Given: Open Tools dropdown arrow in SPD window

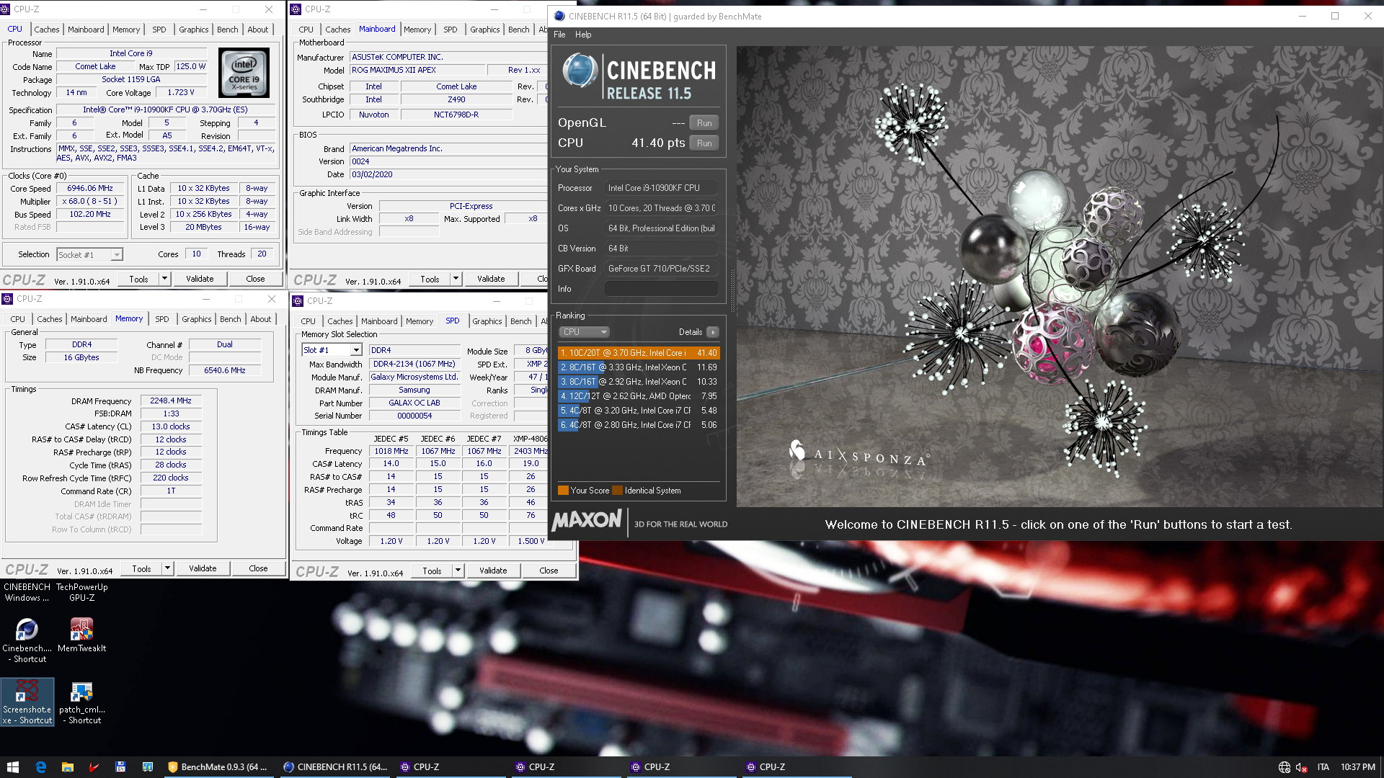Looking at the screenshot, I should click(x=458, y=571).
